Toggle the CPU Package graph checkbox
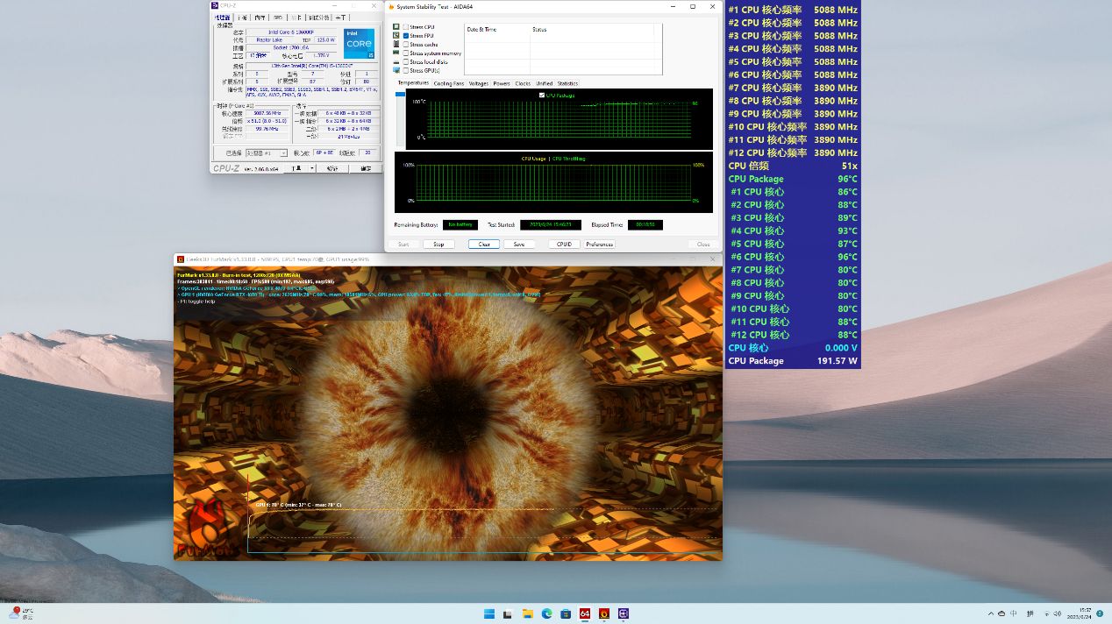1112x624 pixels. 542,95
